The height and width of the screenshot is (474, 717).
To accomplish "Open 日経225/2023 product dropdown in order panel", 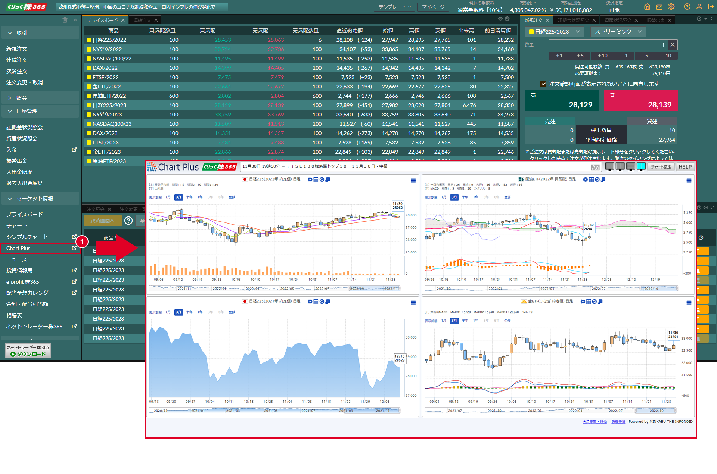I will pyautogui.click(x=555, y=32).
